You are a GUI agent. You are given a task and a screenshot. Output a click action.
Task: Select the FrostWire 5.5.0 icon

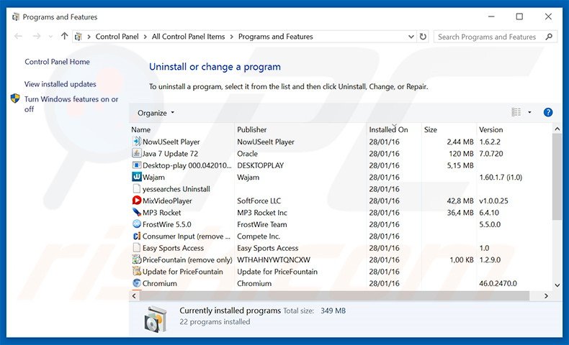pos(137,224)
